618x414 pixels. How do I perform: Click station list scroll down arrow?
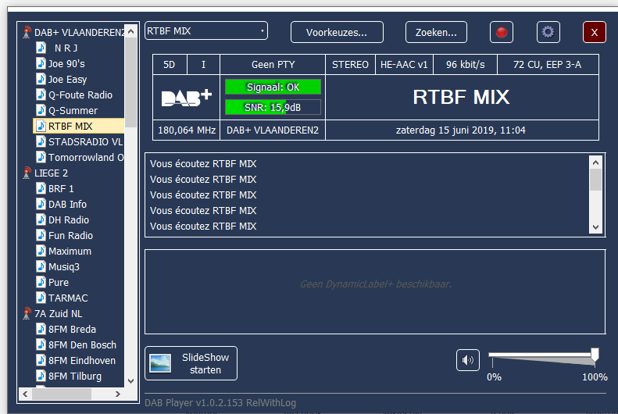pos(131,381)
